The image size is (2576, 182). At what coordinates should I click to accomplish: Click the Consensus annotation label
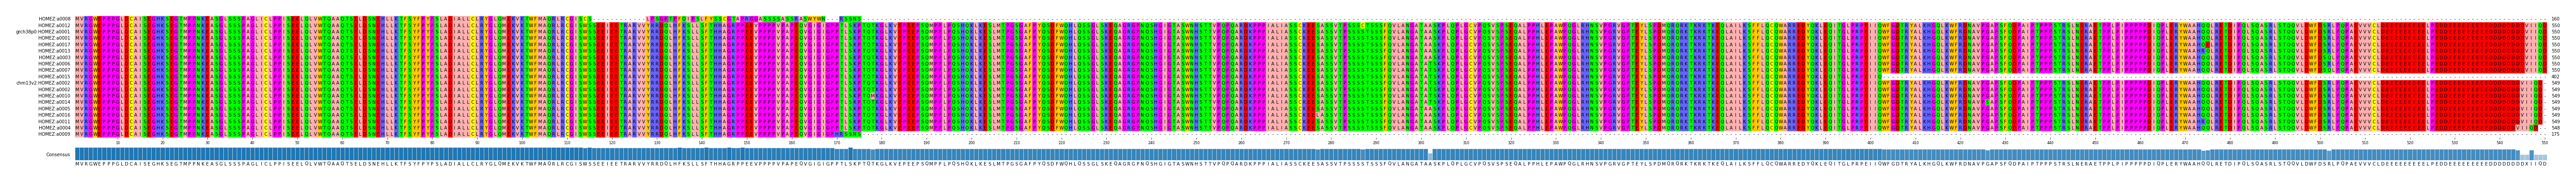click(58, 155)
